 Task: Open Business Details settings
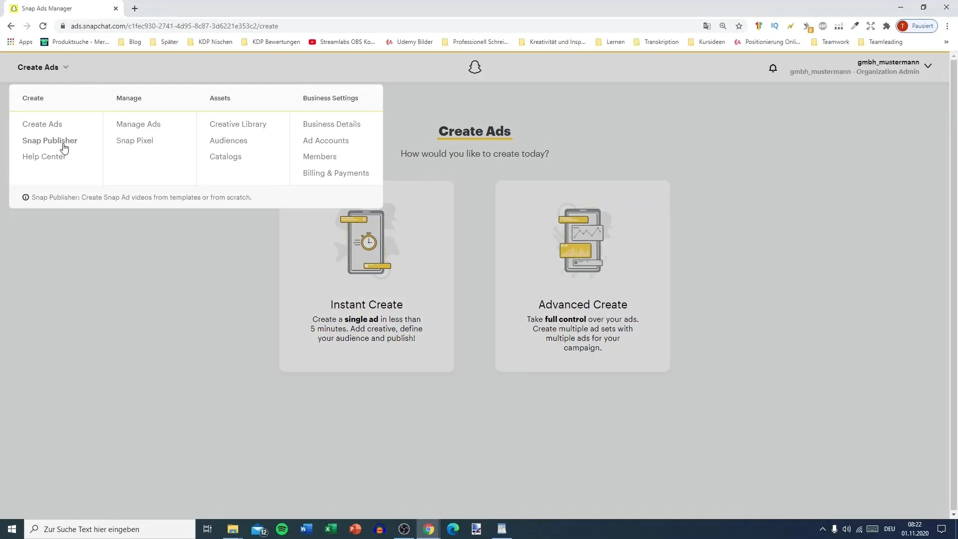332,124
